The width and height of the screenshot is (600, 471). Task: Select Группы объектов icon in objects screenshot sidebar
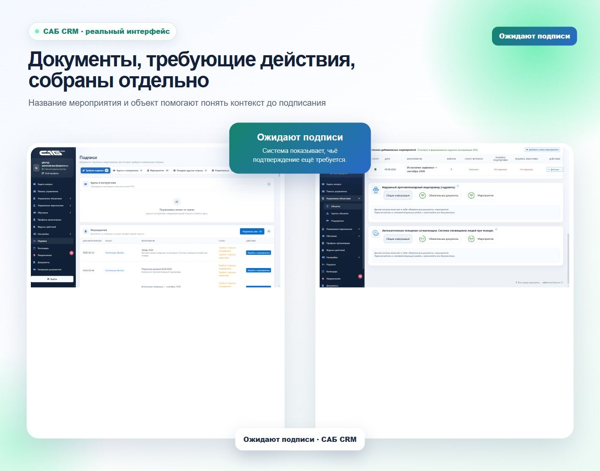pos(328,213)
